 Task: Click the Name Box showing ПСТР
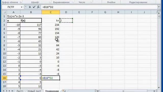coord(11,7)
